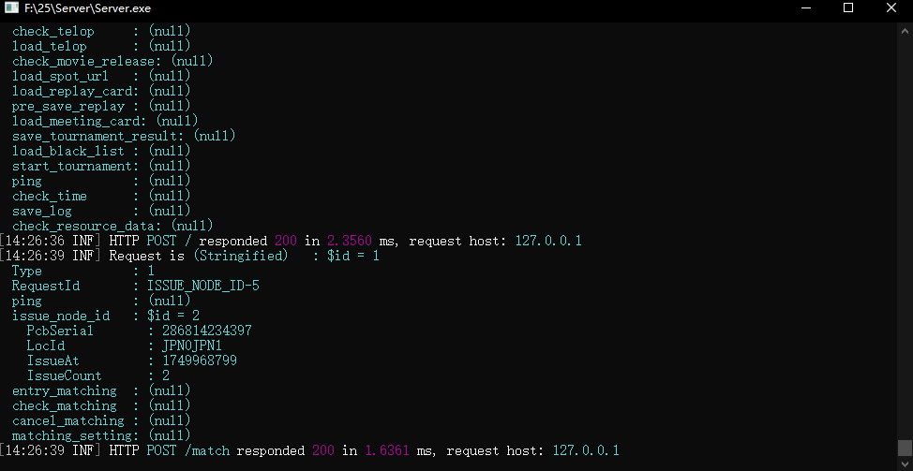
Task: Click the scrollbar up arrow
Action: tap(905, 30)
